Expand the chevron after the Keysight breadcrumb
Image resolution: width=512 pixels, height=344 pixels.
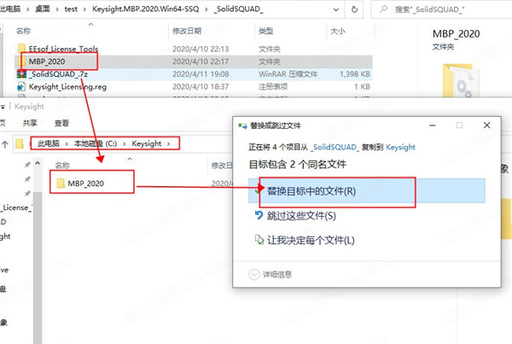coord(168,143)
